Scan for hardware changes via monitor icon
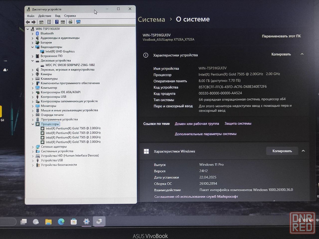 click(78, 22)
